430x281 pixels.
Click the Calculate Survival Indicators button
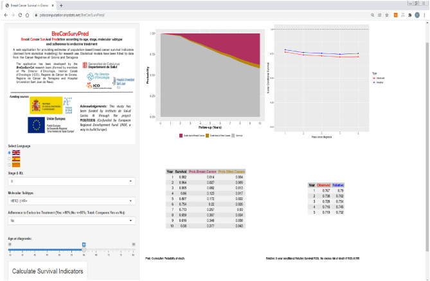(48, 271)
